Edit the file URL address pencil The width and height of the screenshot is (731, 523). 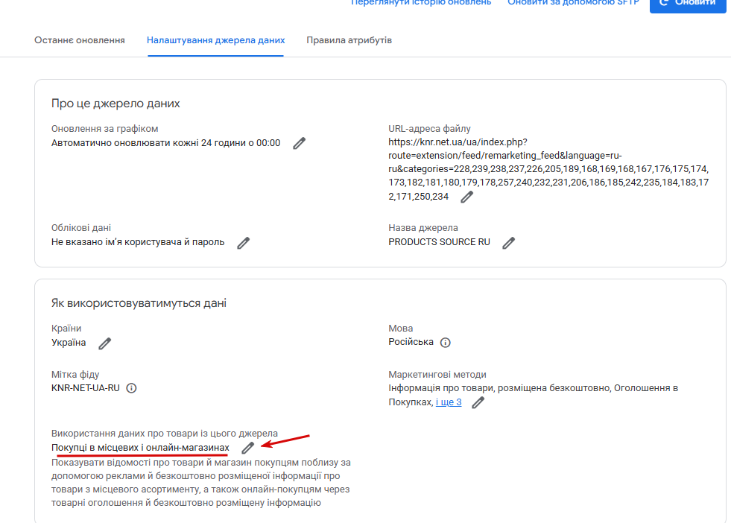[x=466, y=197]
